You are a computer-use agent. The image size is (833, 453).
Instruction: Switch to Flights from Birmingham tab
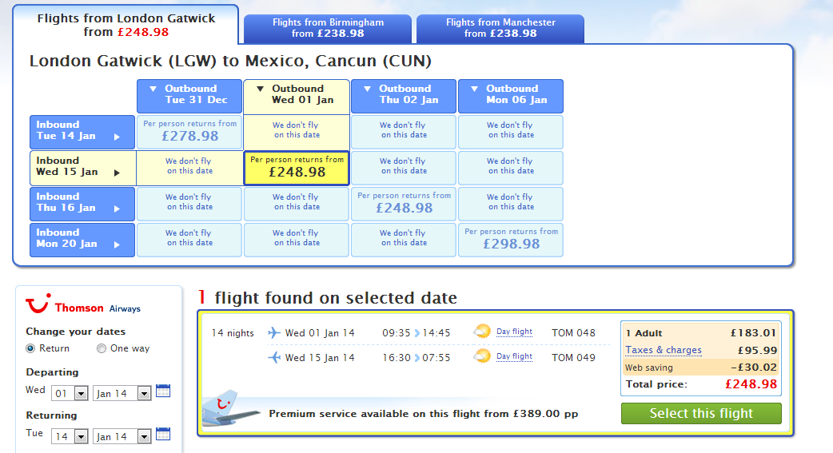pos(328,28)
